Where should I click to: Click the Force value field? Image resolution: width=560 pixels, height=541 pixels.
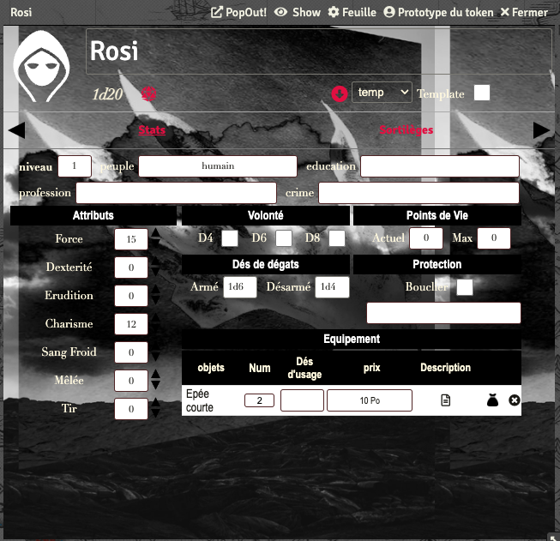coord(131,239)
